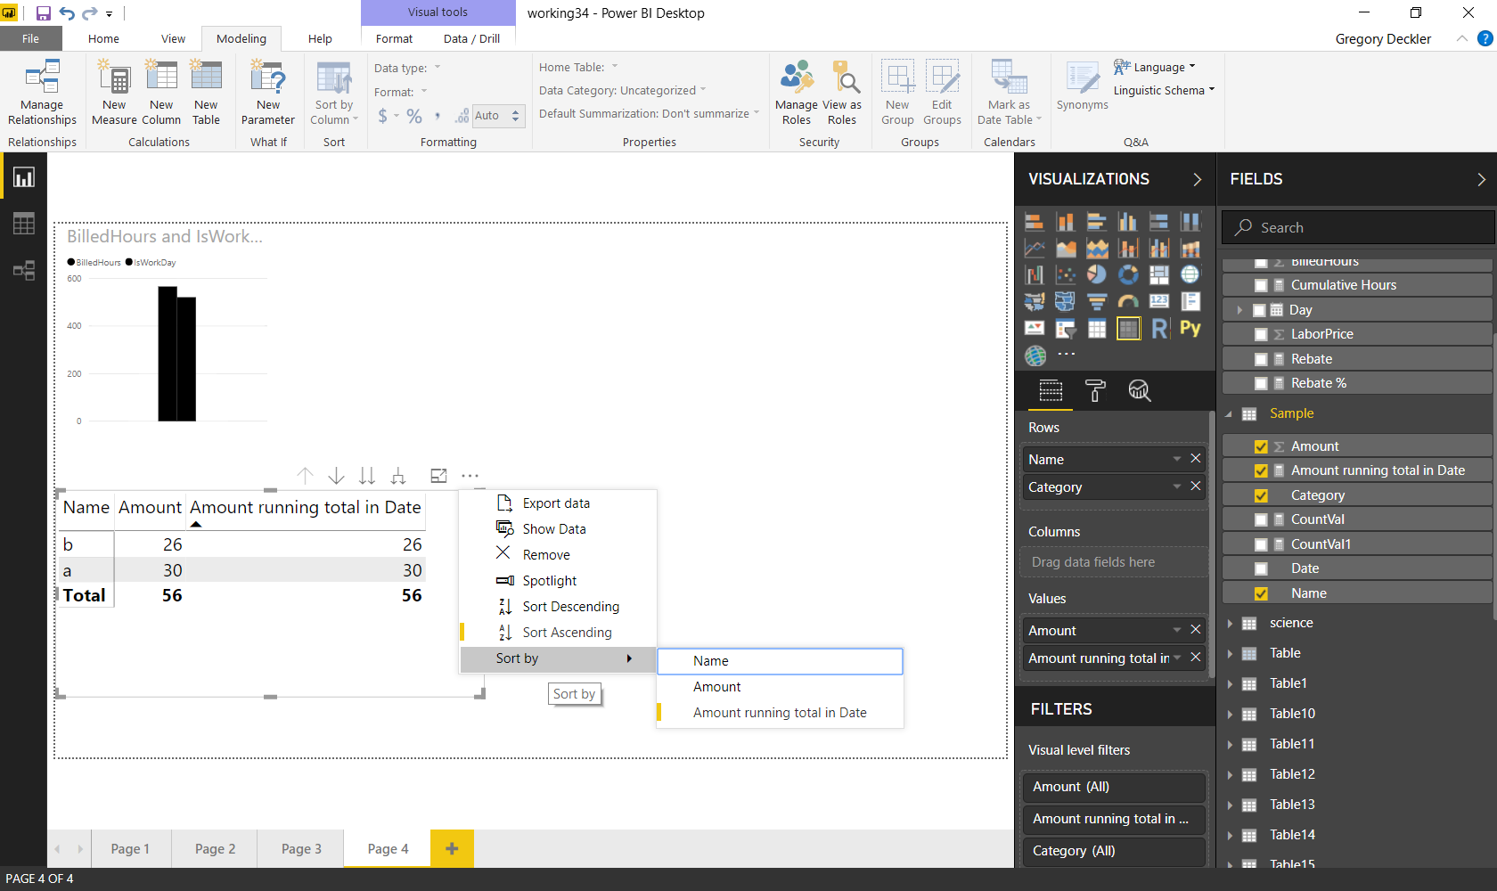
Task: Switch to Model view in left sidebar
Action: pyautogui.click(x=24, y=270)
